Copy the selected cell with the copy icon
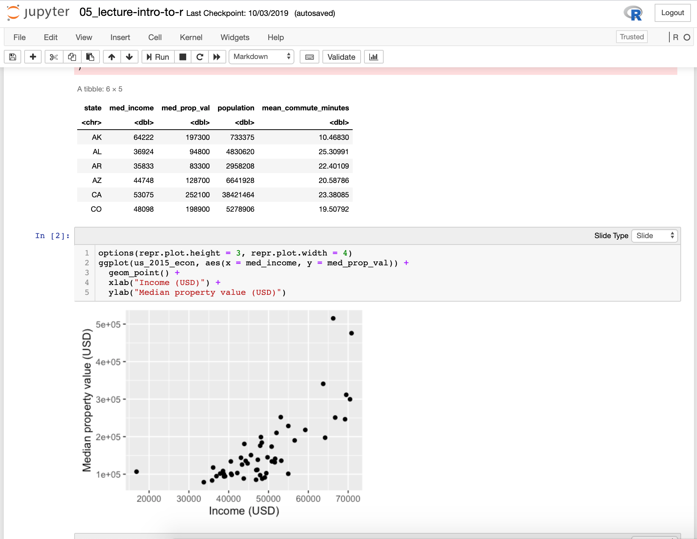697x539 pixels. click(x=72, y=57)
